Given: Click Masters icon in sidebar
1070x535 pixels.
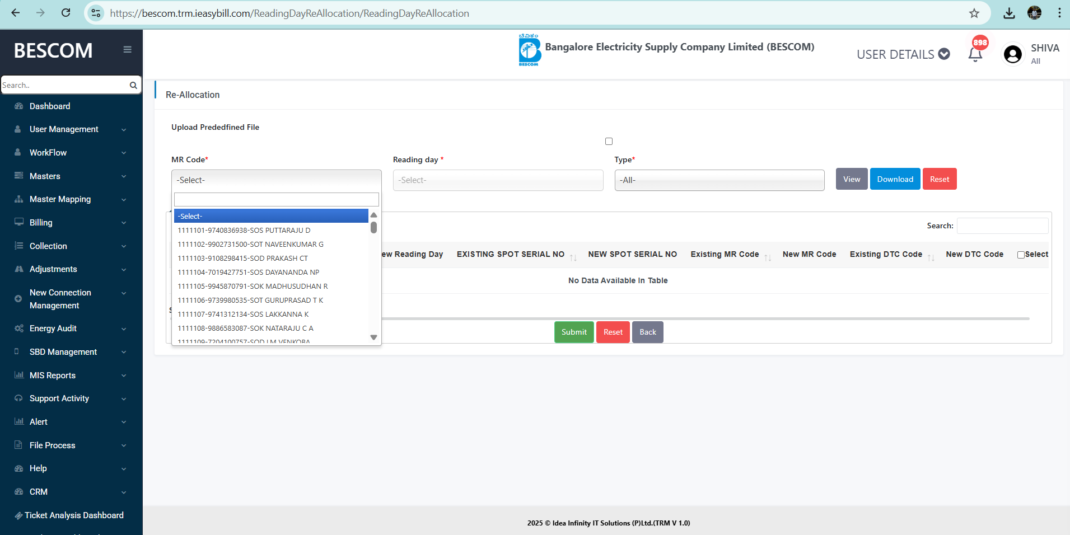Looking at the screenshot, I should [18, 176].
